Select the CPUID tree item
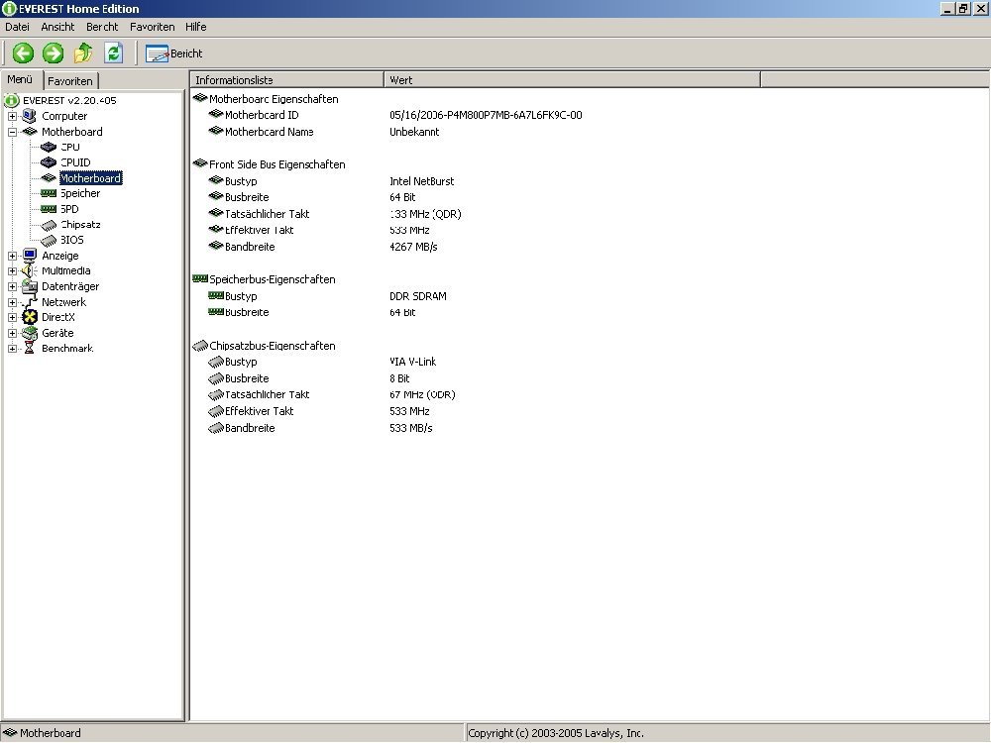Screen dimensions: 991x743 (x=75, y=162)
